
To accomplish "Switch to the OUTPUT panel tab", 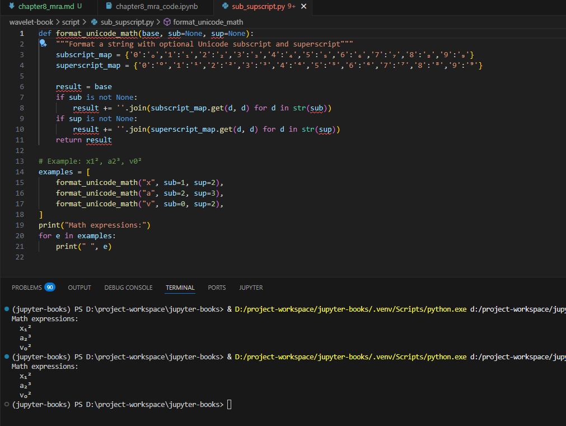I will tap(79, 287).
